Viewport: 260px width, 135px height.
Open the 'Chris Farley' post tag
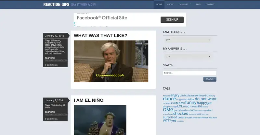[56, 105]
